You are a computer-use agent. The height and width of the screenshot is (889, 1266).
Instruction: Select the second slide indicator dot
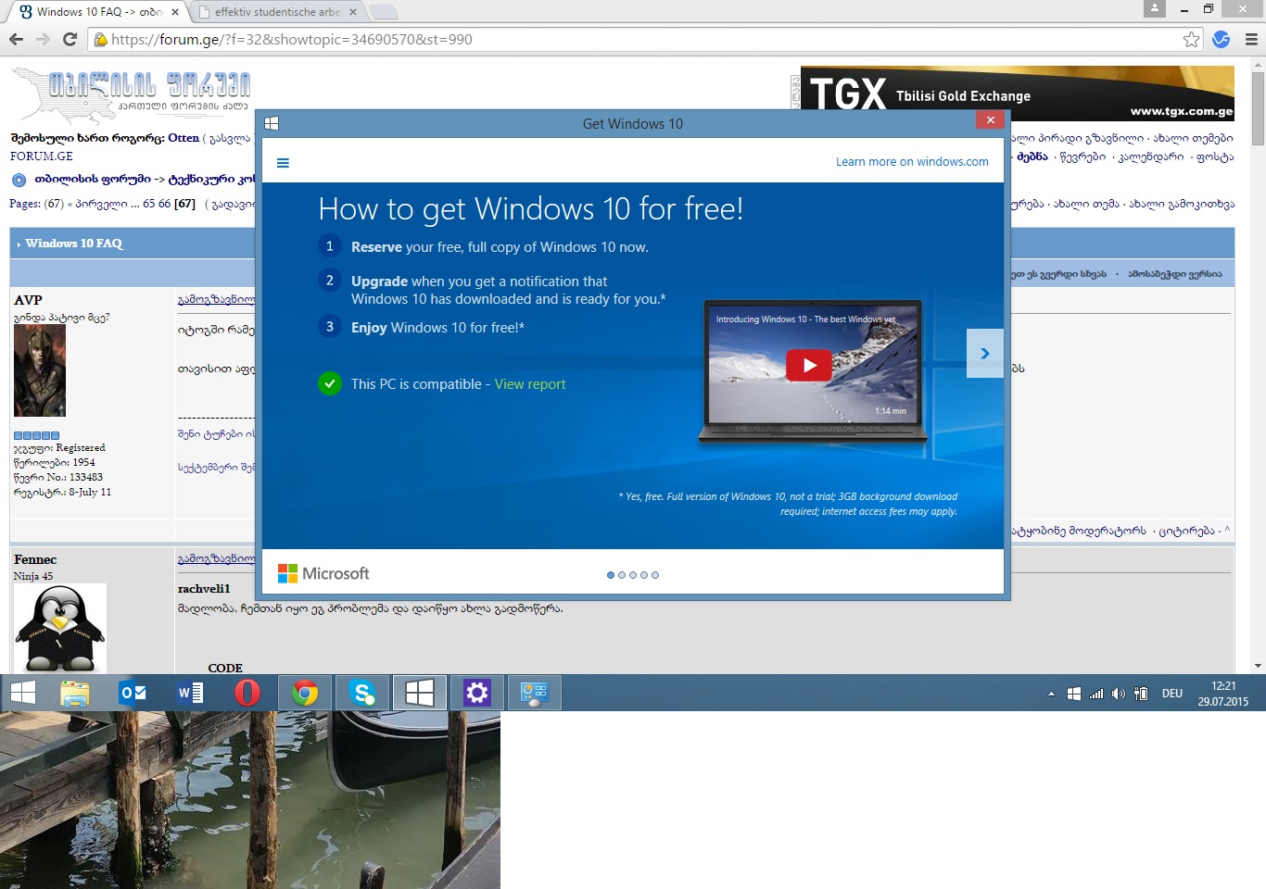coord(622,575)
